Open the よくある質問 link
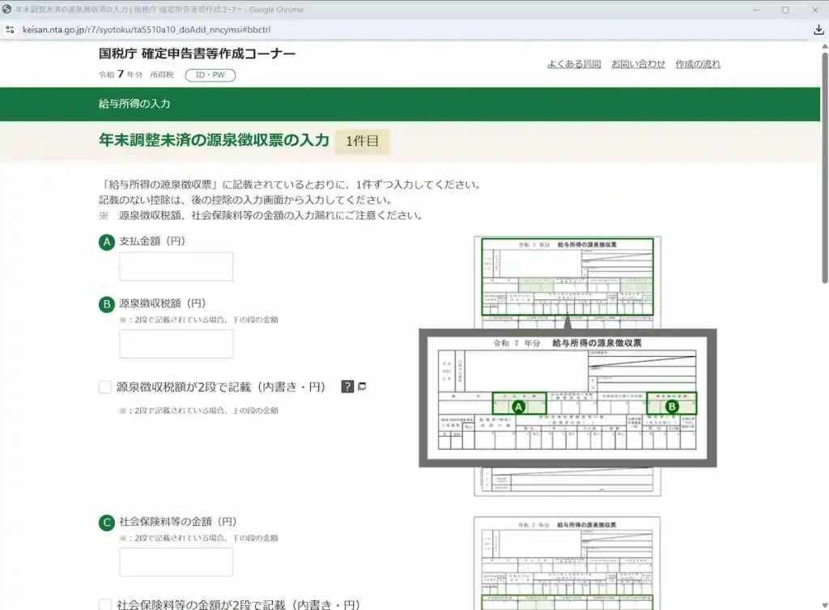This screenshot has height=610, width=829. [x=574, y=64]
